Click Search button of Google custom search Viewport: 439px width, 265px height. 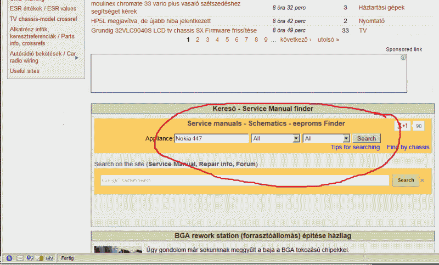pos(406,180)
